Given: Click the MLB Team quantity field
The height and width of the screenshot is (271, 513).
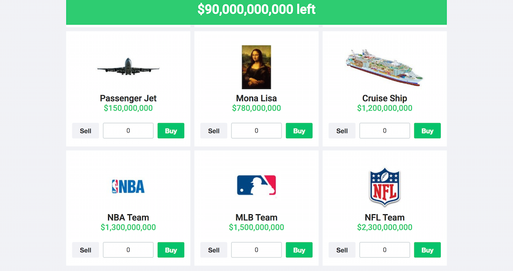Looking at the screenshot, I should 256,250.
